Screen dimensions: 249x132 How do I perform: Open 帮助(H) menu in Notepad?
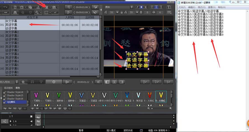(222, 7)
